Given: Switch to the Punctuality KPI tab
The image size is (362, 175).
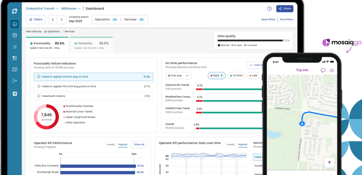Looking at the screenshot, I should pyautogui.click(x=47, y=45).
